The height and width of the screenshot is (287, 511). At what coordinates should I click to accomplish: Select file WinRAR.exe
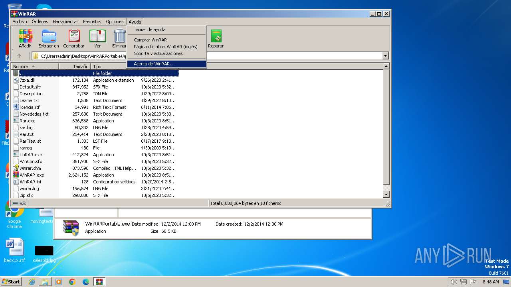(32, 175)
